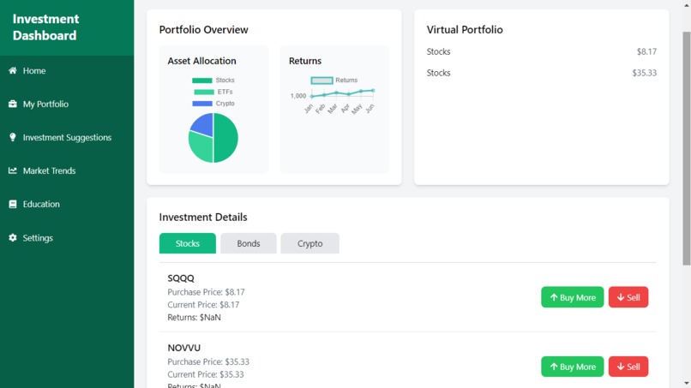Screen dimensions: 691x388
Task: Select the Stocks tab
Action: coord(187,243)
